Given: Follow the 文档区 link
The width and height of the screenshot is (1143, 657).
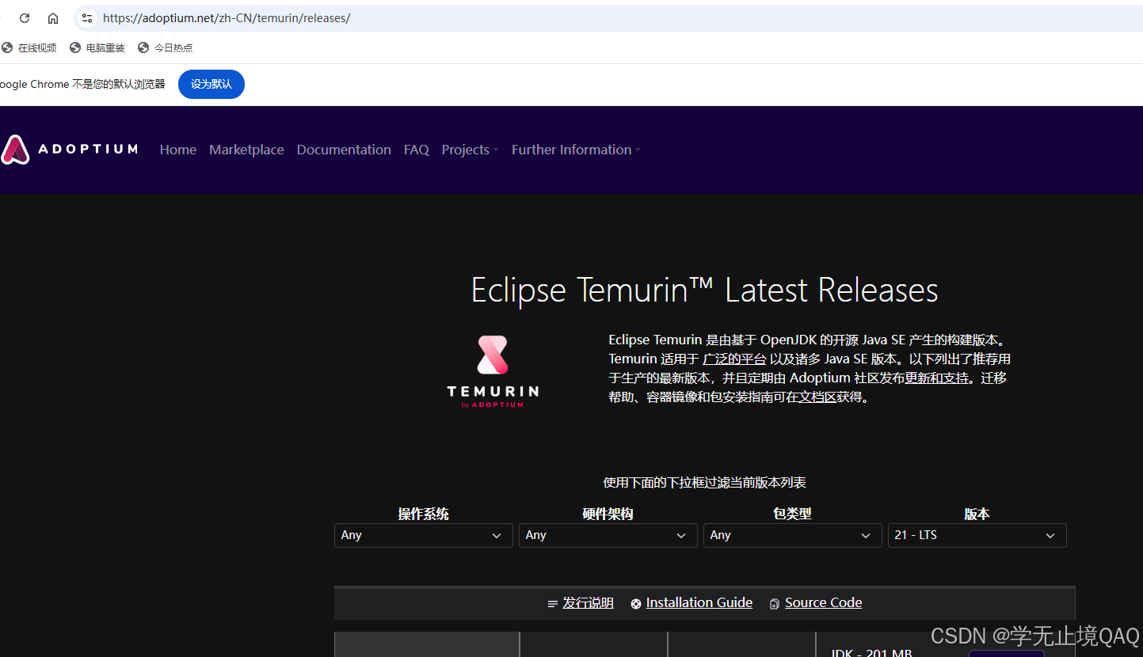Looking at the screenshot, I should click(x=817, y=397).
